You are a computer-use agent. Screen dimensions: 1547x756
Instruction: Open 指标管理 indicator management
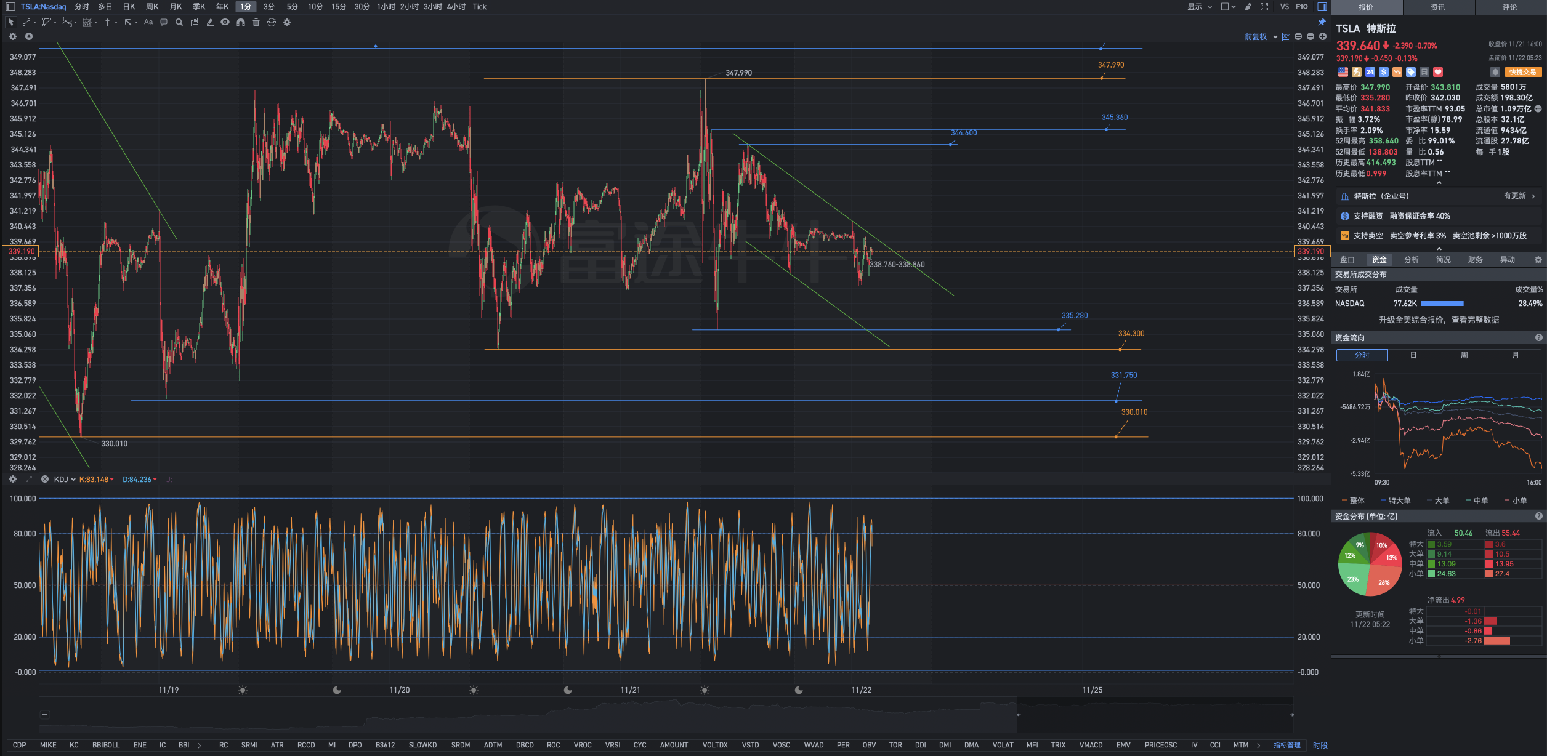click(1287, 746)
